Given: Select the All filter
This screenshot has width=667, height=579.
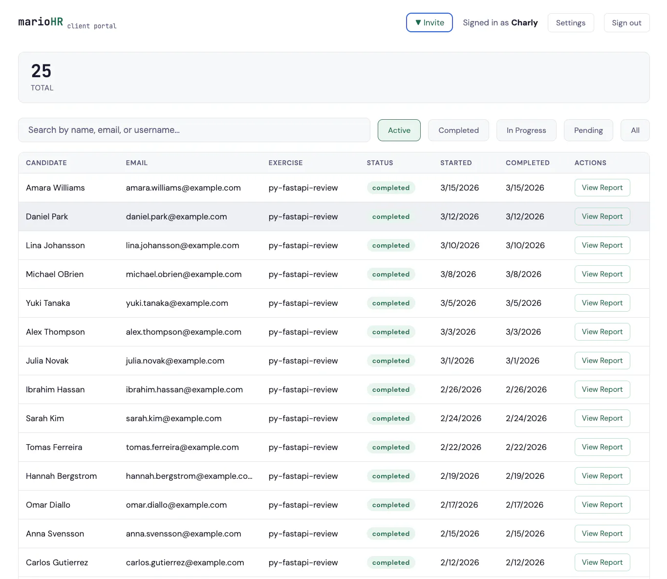Looking at the screenshot, I should point(635,130).
